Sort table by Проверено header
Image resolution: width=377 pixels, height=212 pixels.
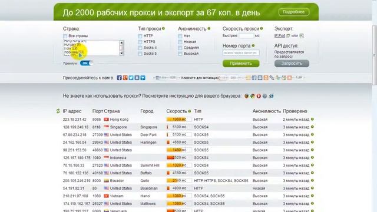(x=295, y=111)
